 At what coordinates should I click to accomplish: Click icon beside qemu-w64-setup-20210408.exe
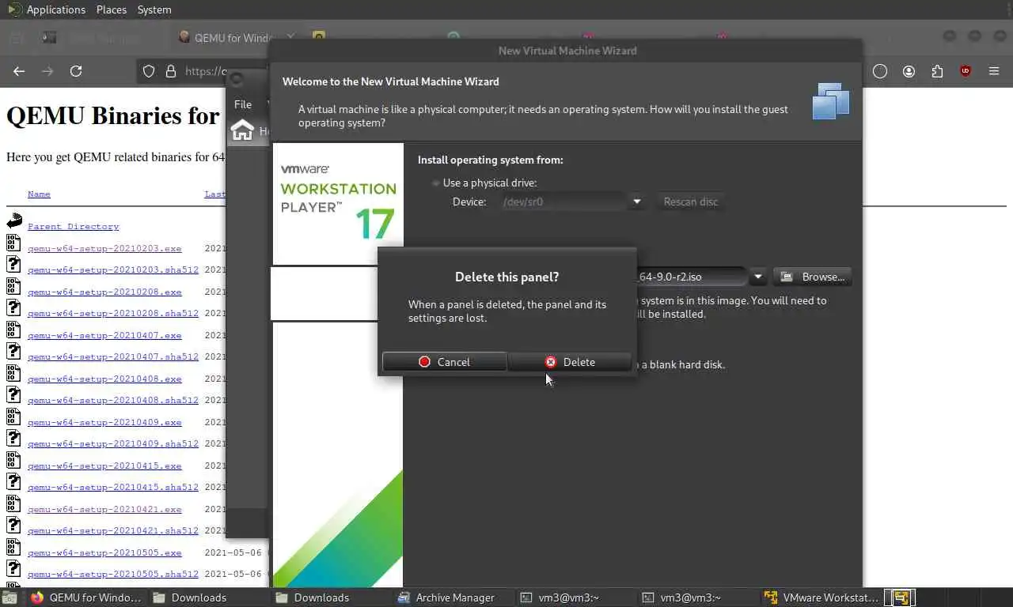13,373
